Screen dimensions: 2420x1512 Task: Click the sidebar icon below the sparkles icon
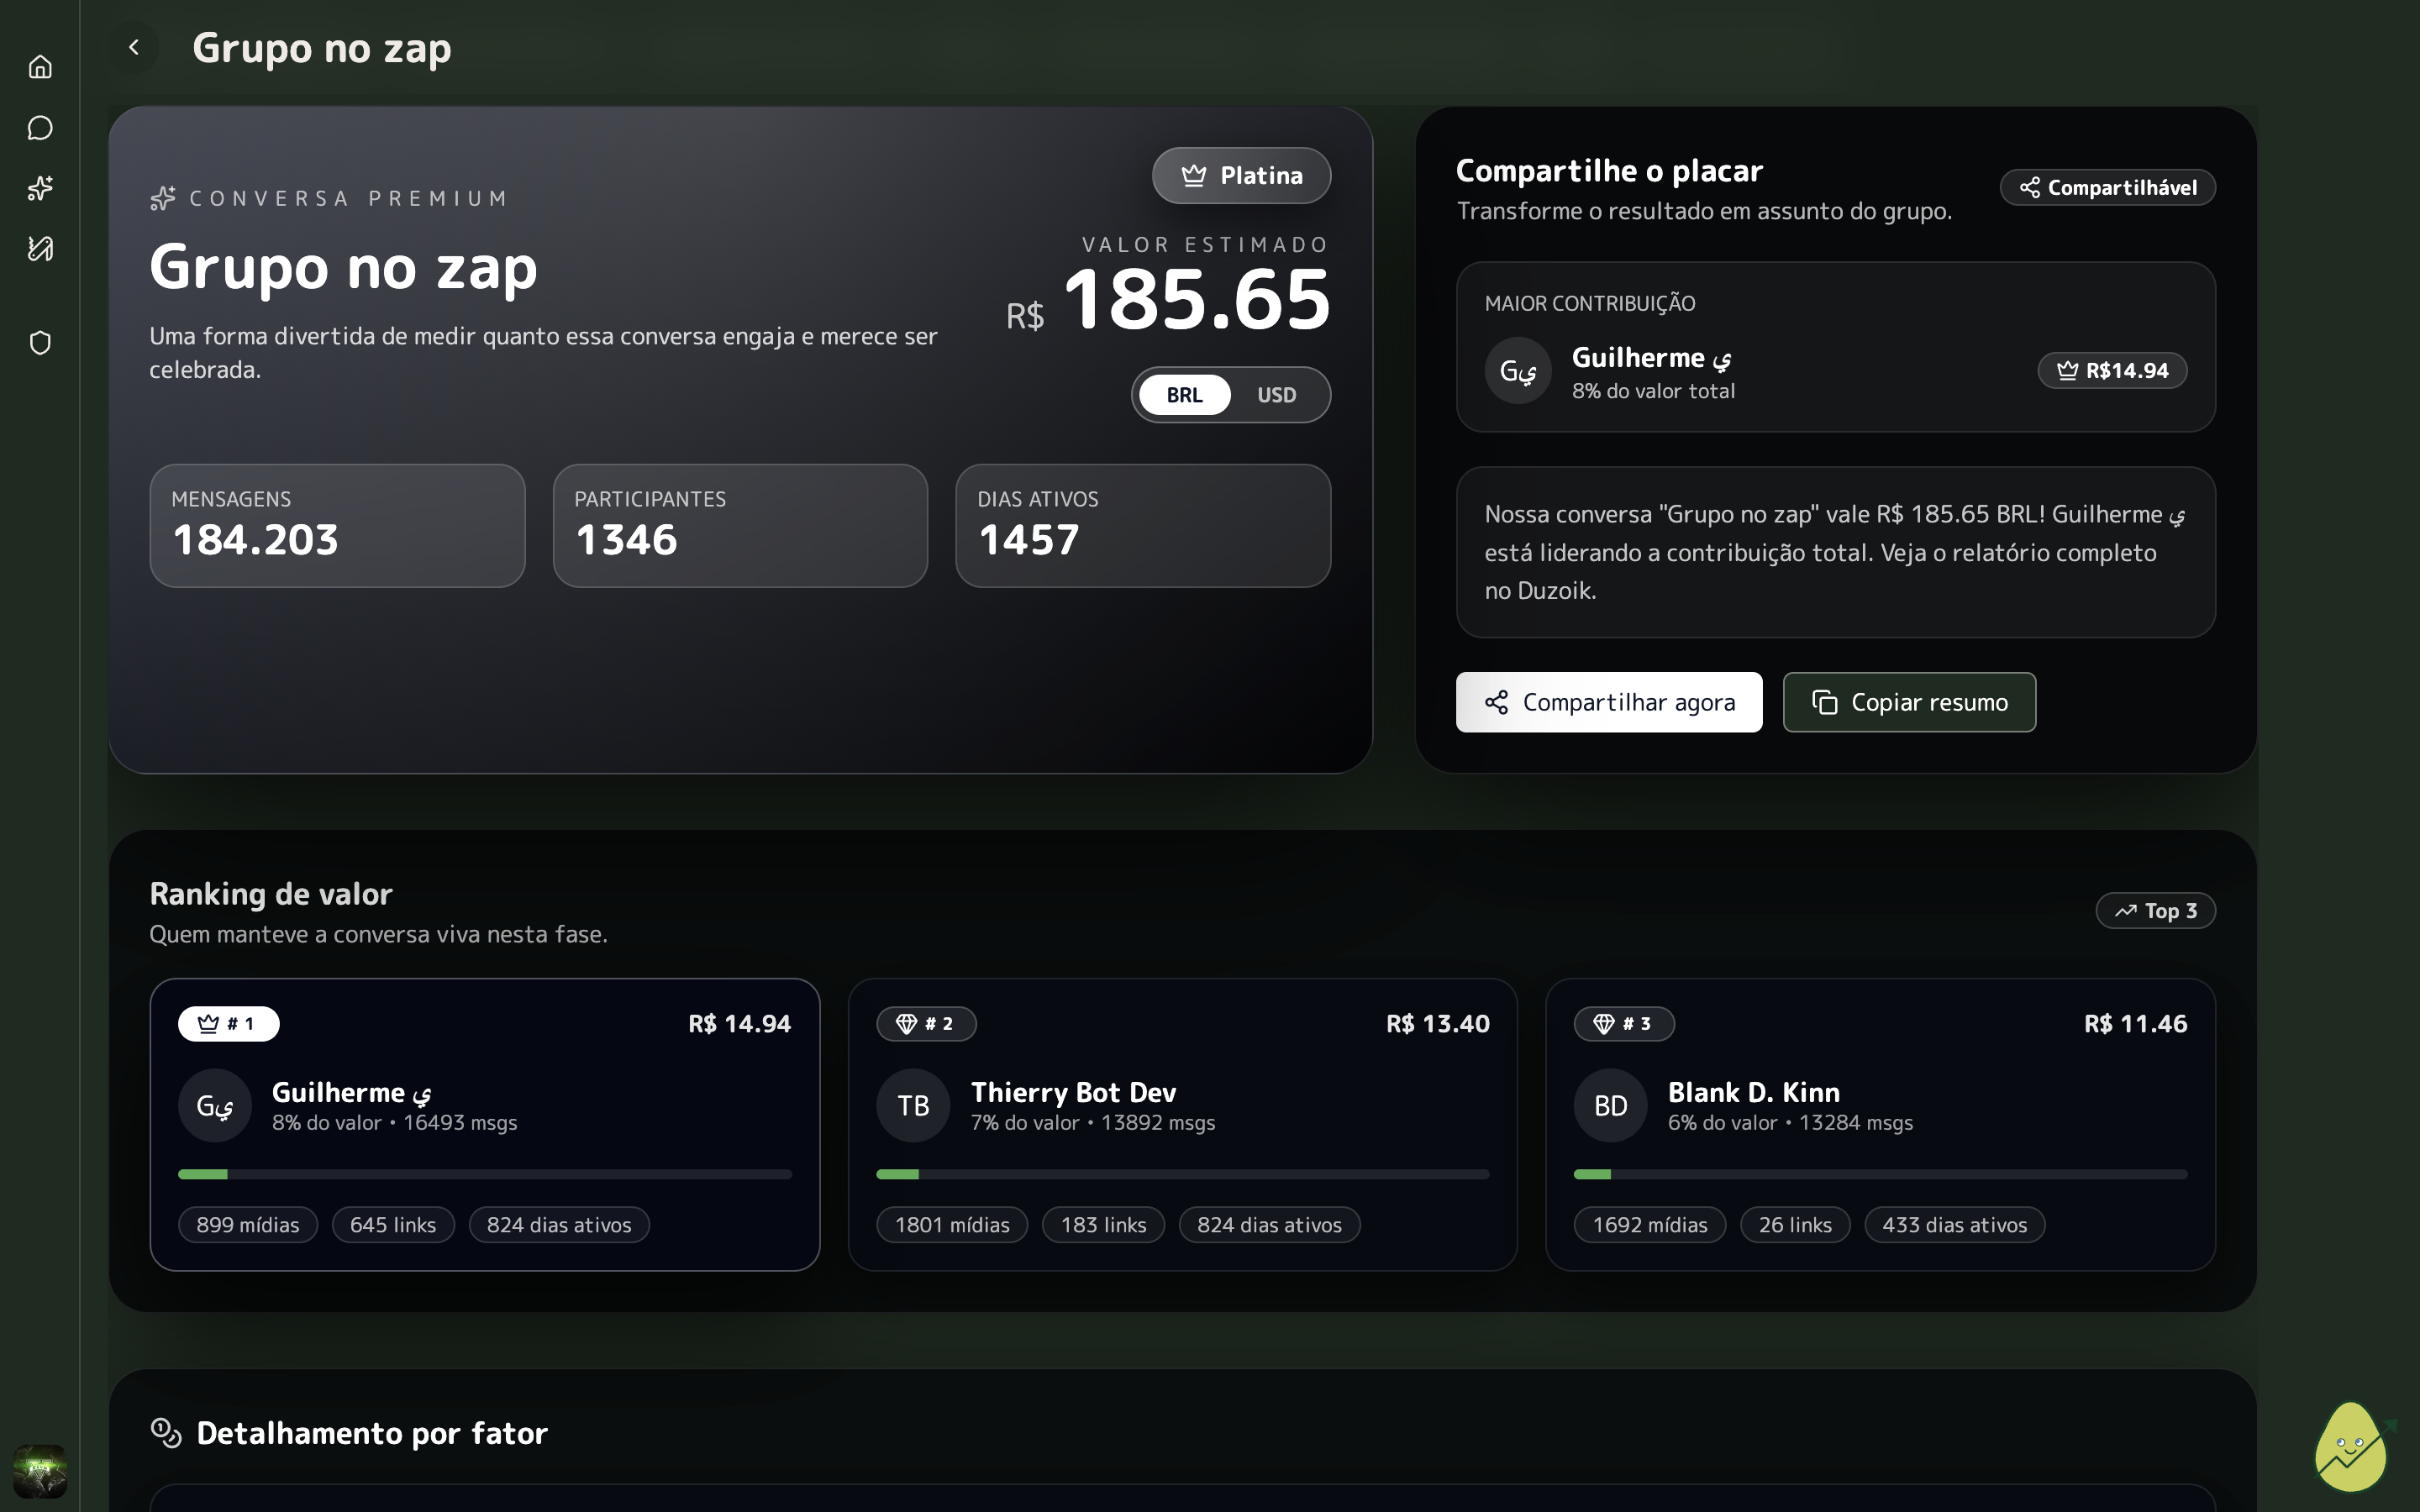[40, 248]
